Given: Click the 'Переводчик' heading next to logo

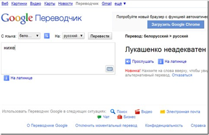Looking at the screenshot, I should (x=58, y=18).
